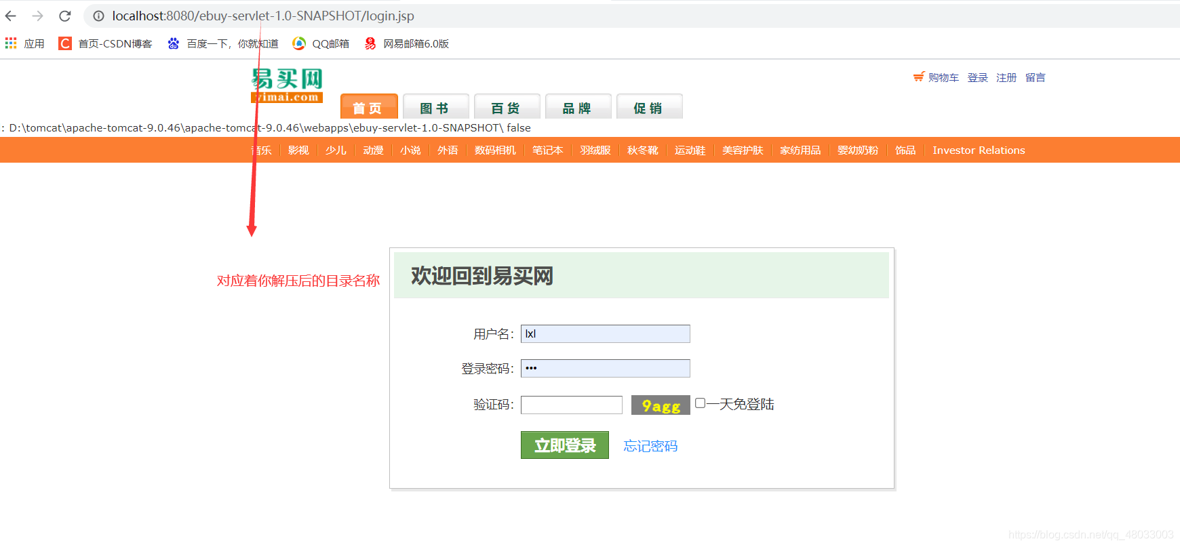Screen dimensions: 1180x547
Task: Click the site info icon in address bar
Action: (x=98, y=16)
